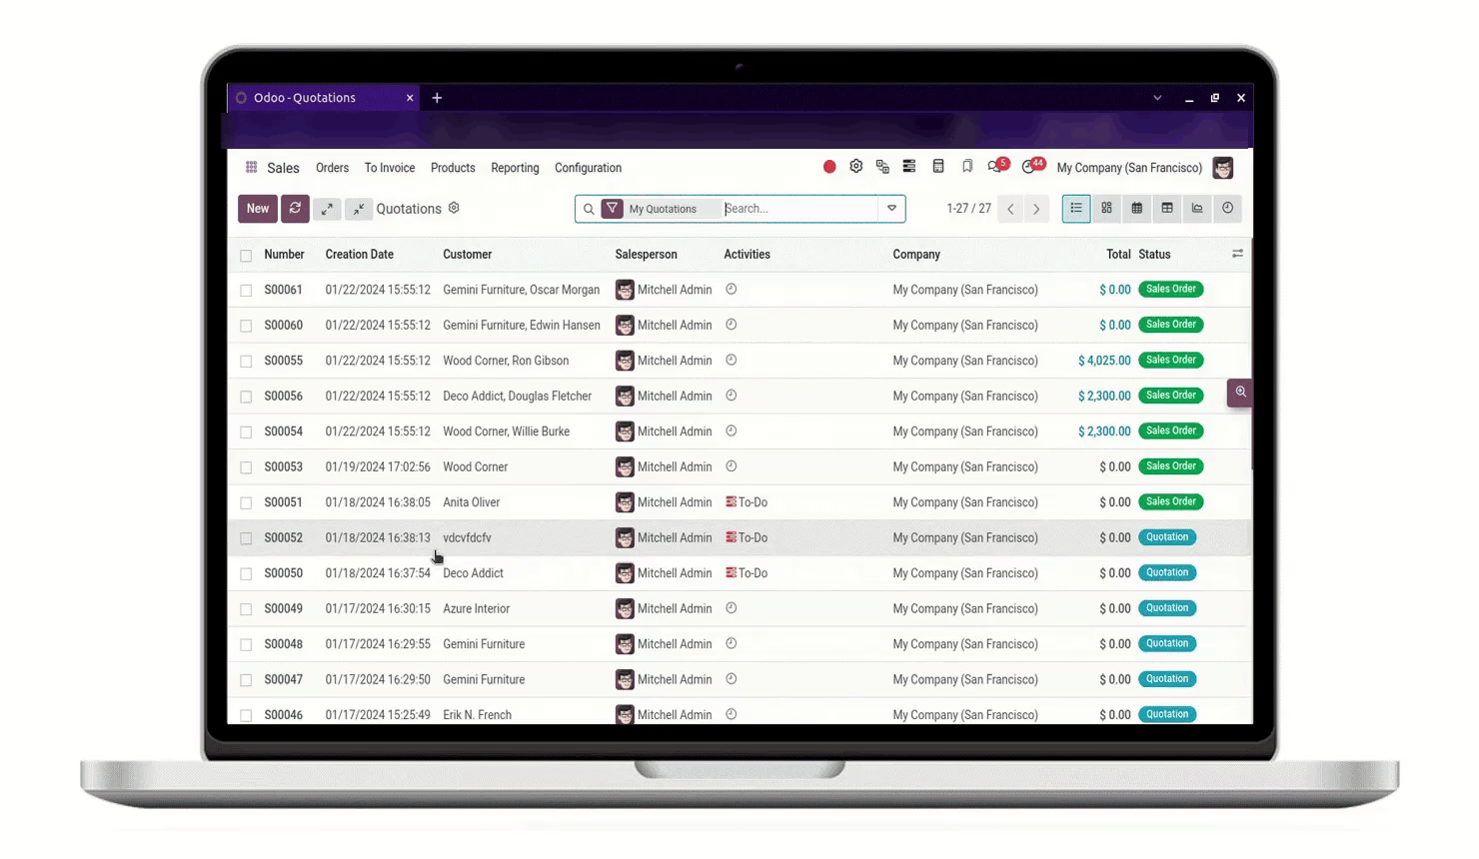Click the activity clock icon for S00061

click(x=731, y=289)
